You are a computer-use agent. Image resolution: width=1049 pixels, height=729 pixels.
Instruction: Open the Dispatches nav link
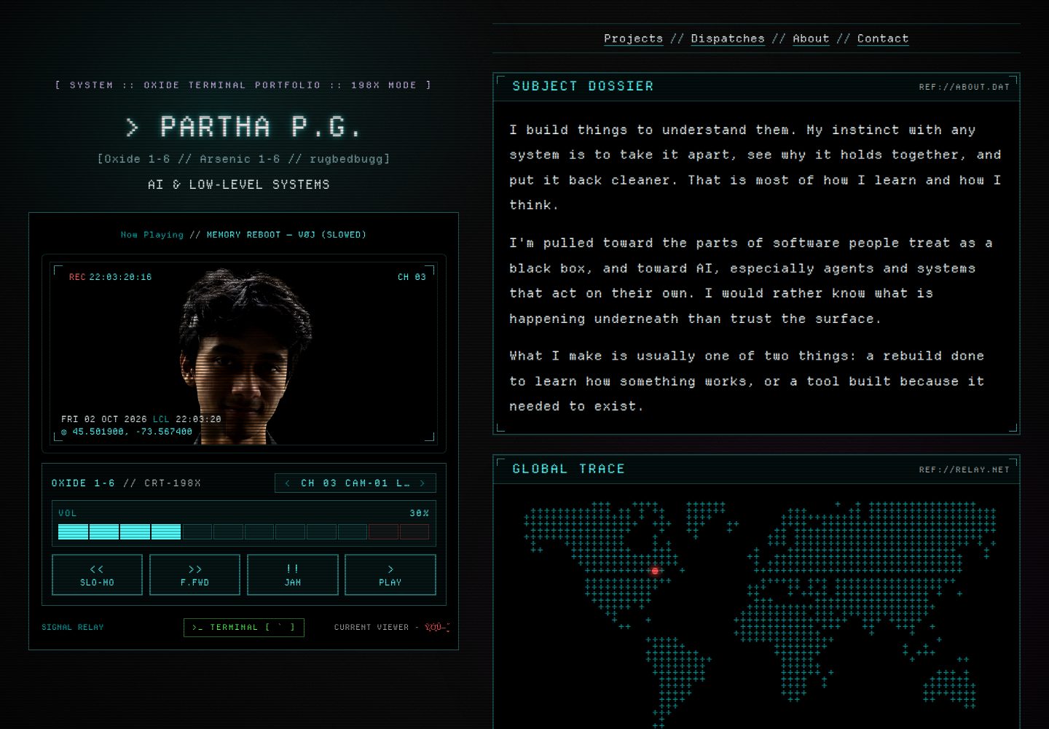pos(728,39)
